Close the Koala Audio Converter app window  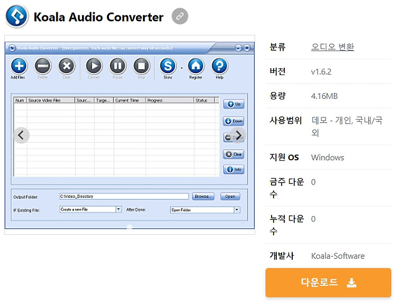point(247,48)
